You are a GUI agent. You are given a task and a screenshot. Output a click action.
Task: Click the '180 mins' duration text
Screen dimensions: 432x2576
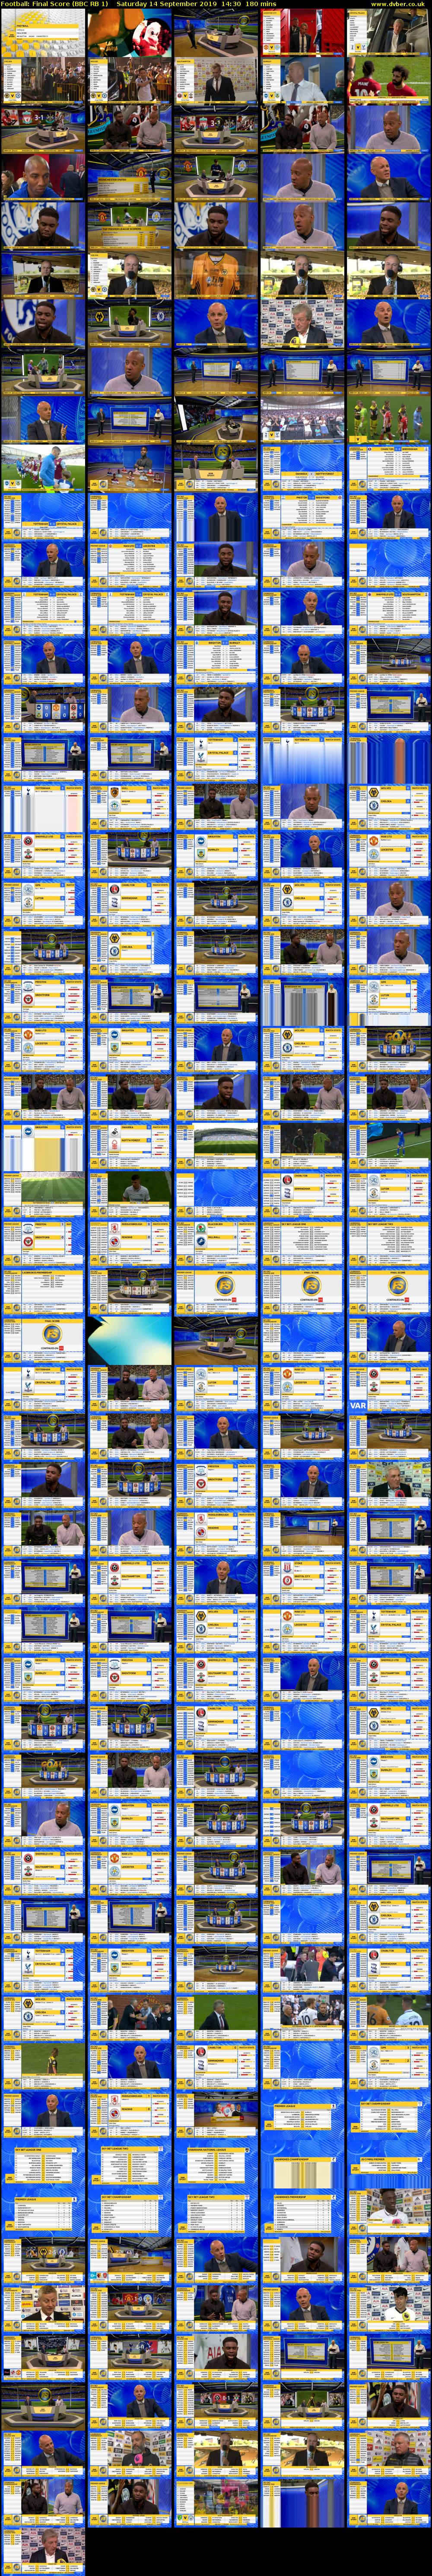261,4
